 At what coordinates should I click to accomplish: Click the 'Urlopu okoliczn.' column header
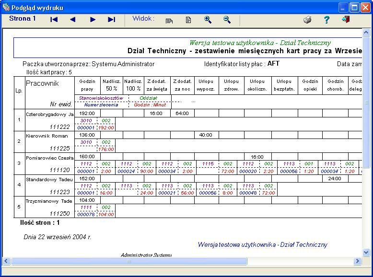257,85
